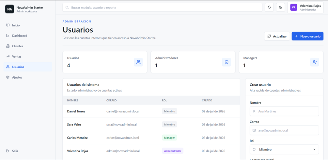The image size is (328, 160).
Task: Click daniel@novaadmin.local email
Action: point(123,111)
